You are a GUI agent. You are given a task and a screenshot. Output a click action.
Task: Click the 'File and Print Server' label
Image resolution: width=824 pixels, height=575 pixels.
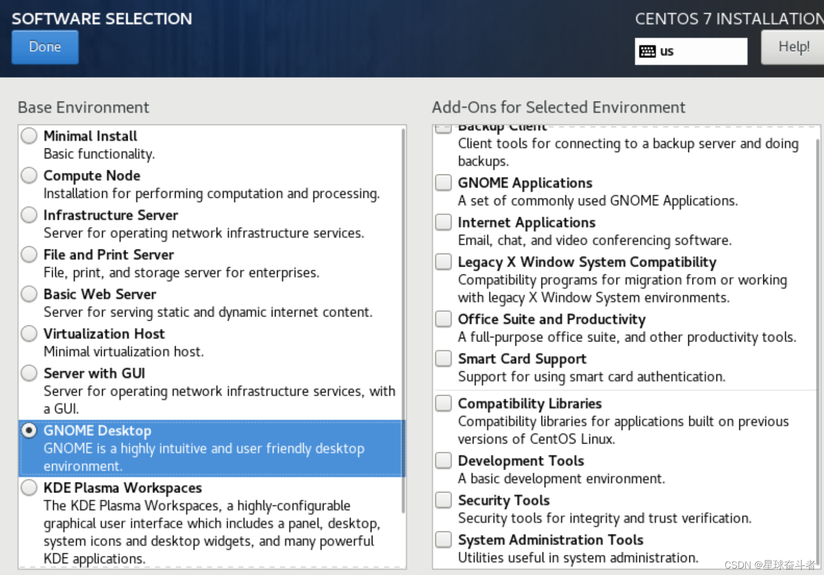(x=109, y=255)
